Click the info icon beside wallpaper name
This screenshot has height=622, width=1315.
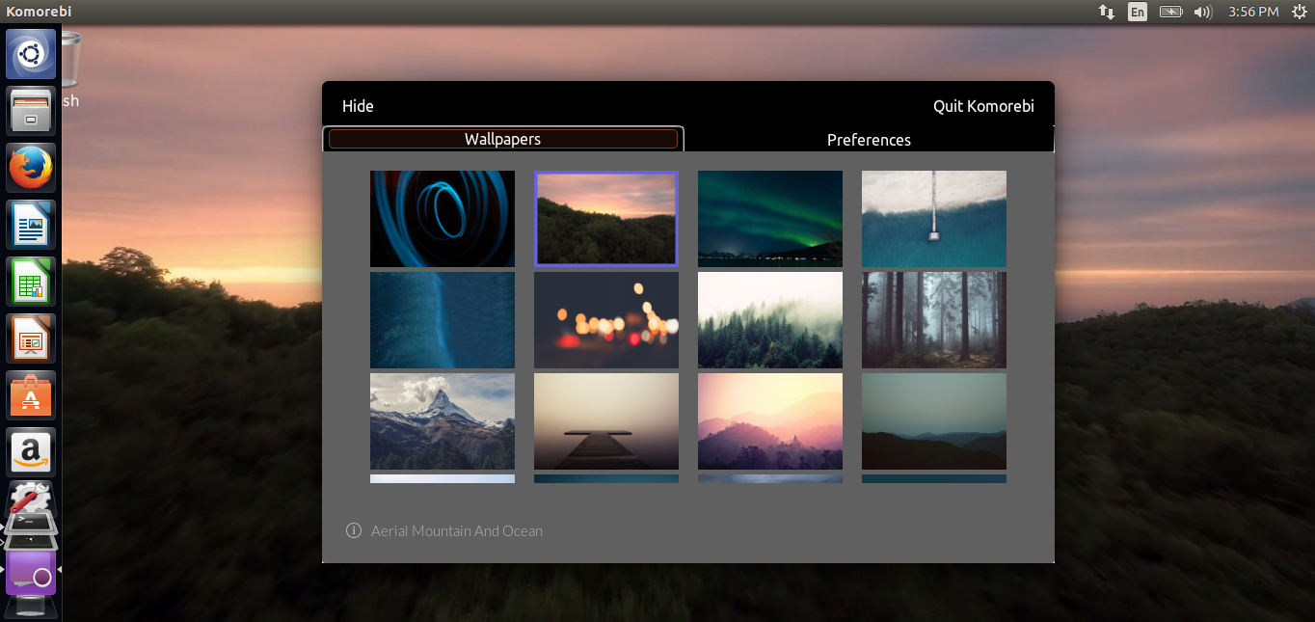354,530
